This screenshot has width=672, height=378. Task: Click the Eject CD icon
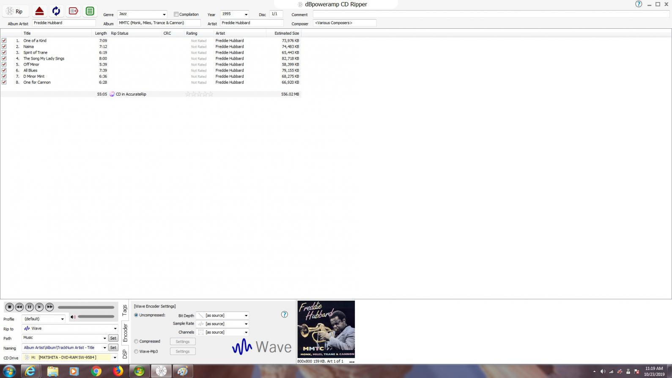click(39, 11)
